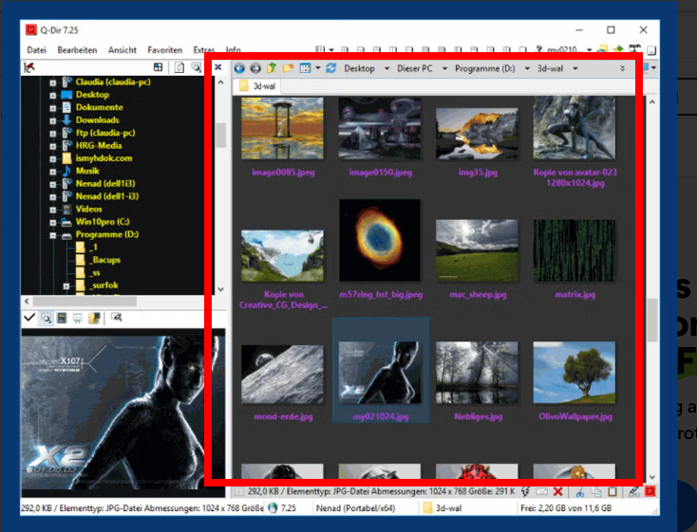Collapse the Programme (D:) tree node

point(53,235)
